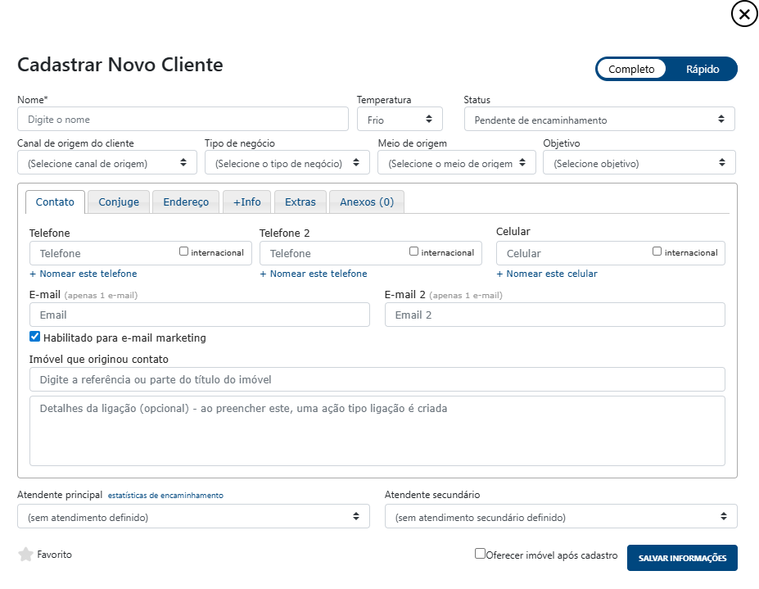Click the Detalhes da ligação text area
Viewport: 759px width, 589px height.
point(377,431)
